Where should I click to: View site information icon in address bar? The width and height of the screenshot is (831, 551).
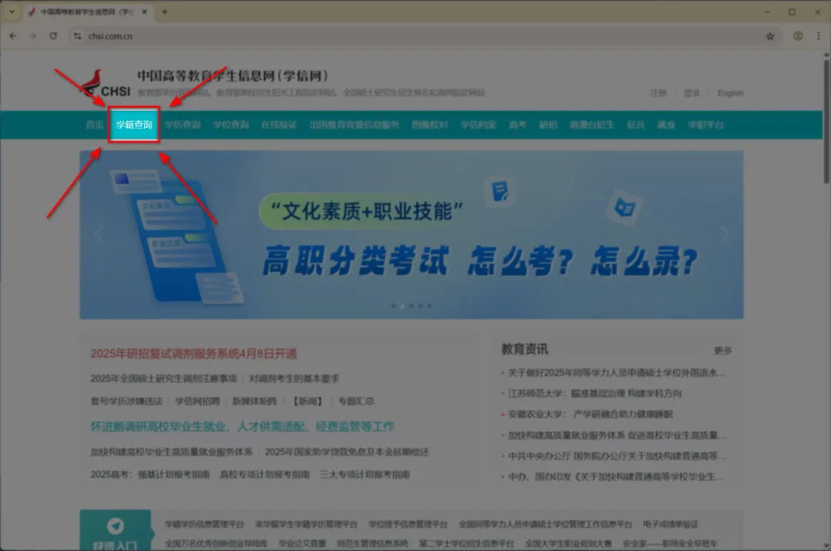tap(78, 36)
